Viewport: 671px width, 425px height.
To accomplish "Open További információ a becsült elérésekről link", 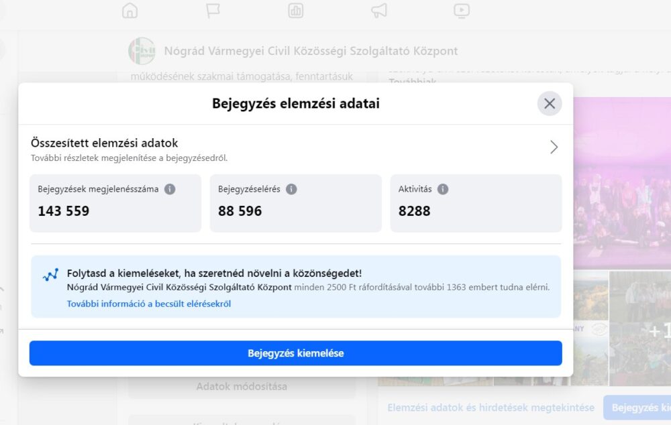I will [149, 304].
